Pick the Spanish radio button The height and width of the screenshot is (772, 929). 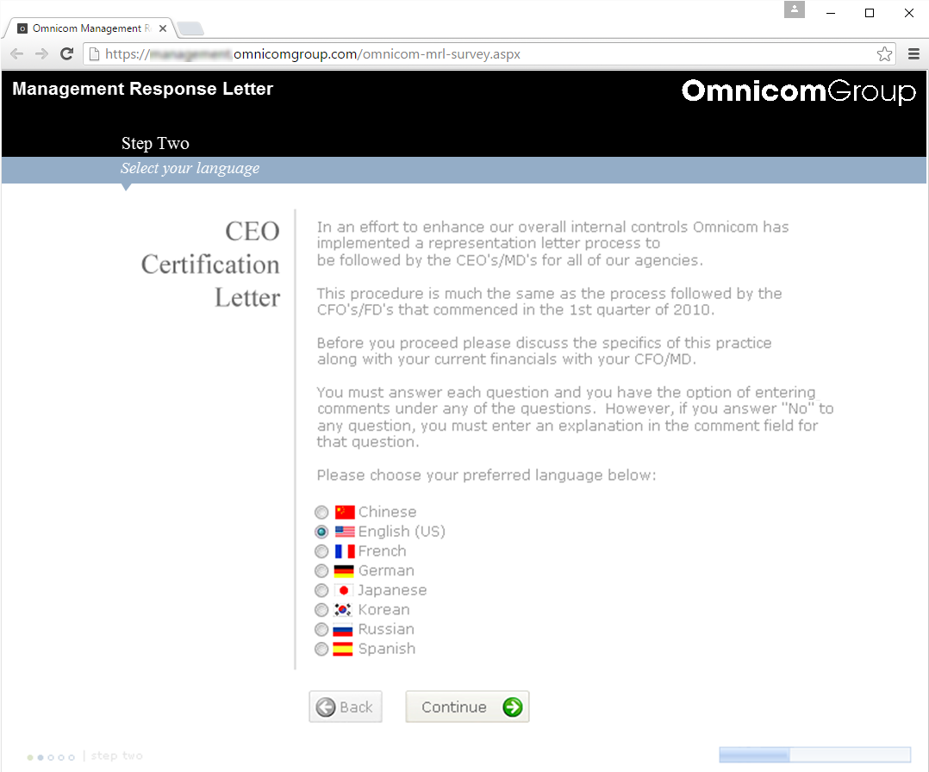pyautogui.click(x=321, y=649)
